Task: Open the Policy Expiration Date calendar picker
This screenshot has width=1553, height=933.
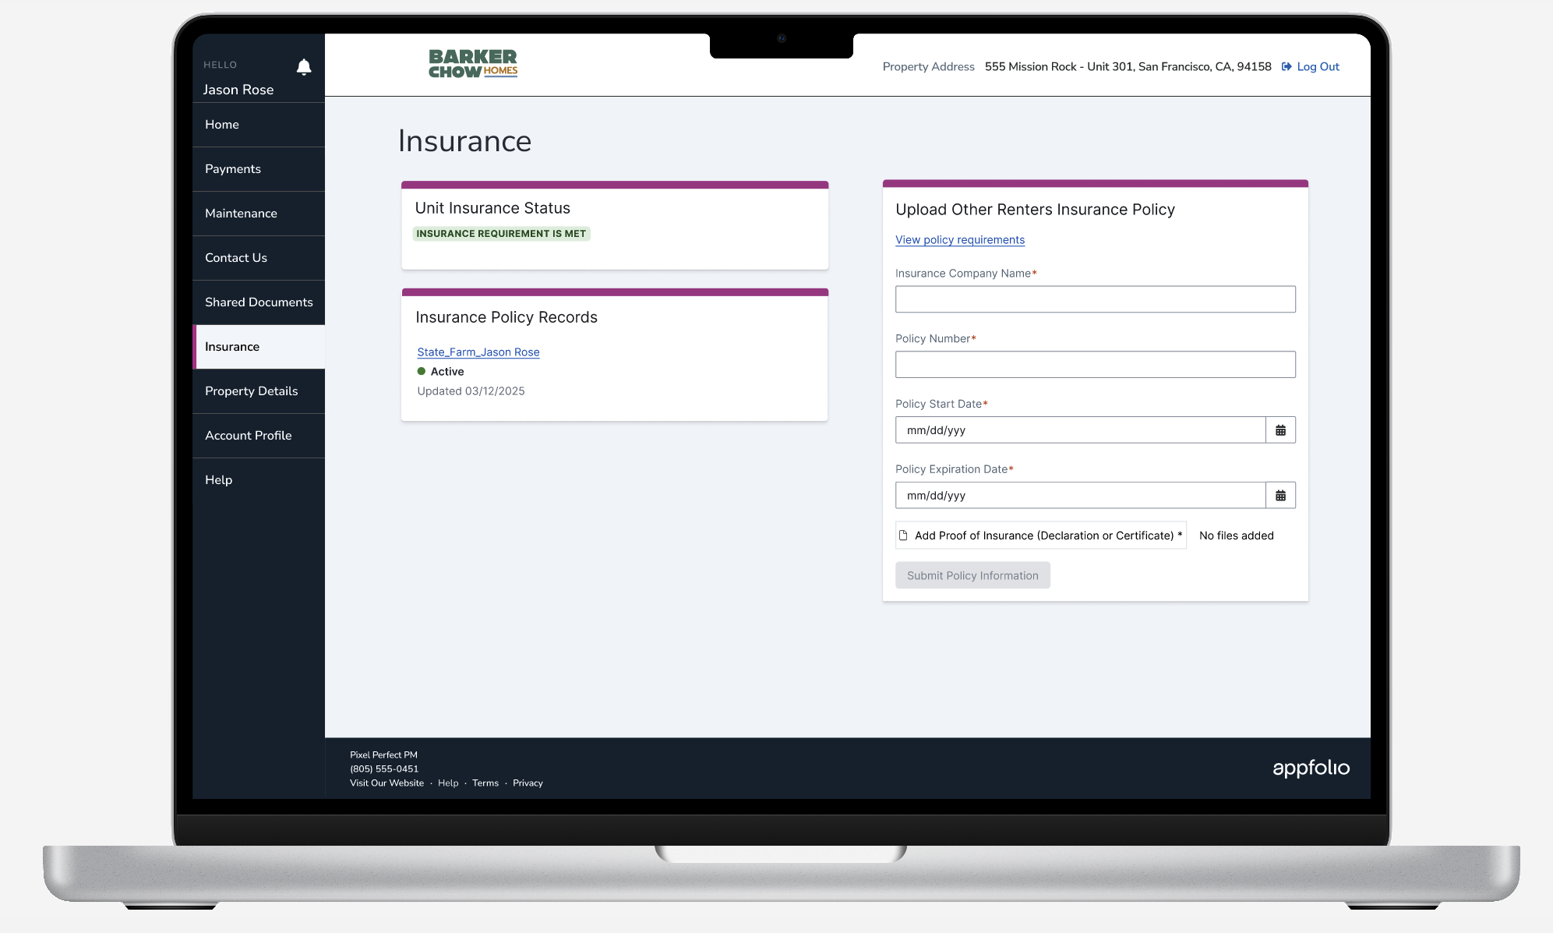Action: pyautogui.click(x=1280, y=495)
